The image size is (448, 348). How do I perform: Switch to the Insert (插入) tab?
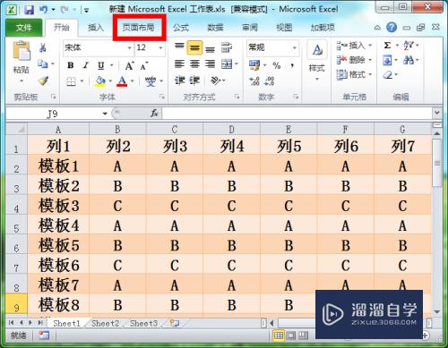[96, 28]
